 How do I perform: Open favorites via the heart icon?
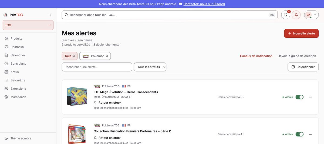tap(286, 15)
